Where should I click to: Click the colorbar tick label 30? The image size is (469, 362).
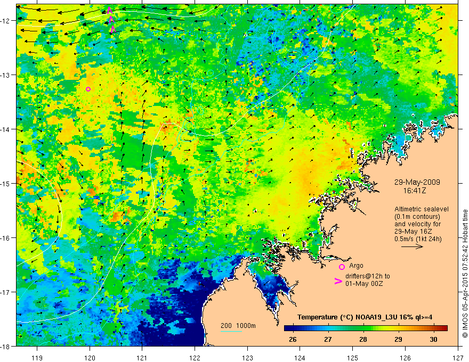(433, 339)
